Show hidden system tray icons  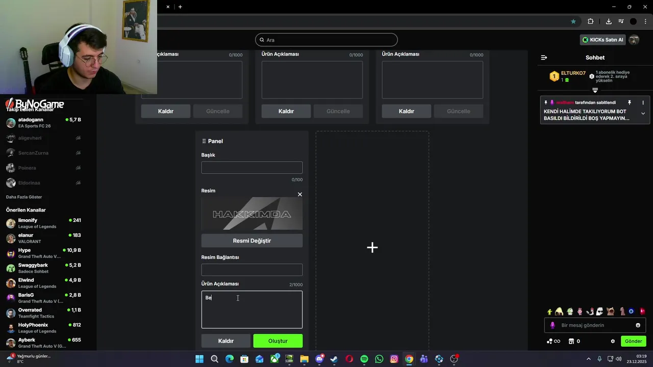[x=588, y=359]
